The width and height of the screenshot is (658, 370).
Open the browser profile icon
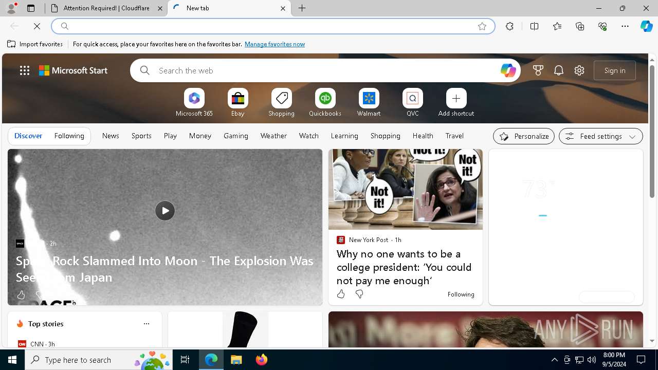pos(11,8)
